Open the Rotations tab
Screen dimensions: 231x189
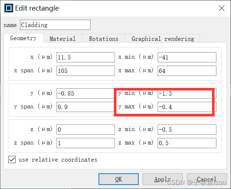(x=104, y=39)
